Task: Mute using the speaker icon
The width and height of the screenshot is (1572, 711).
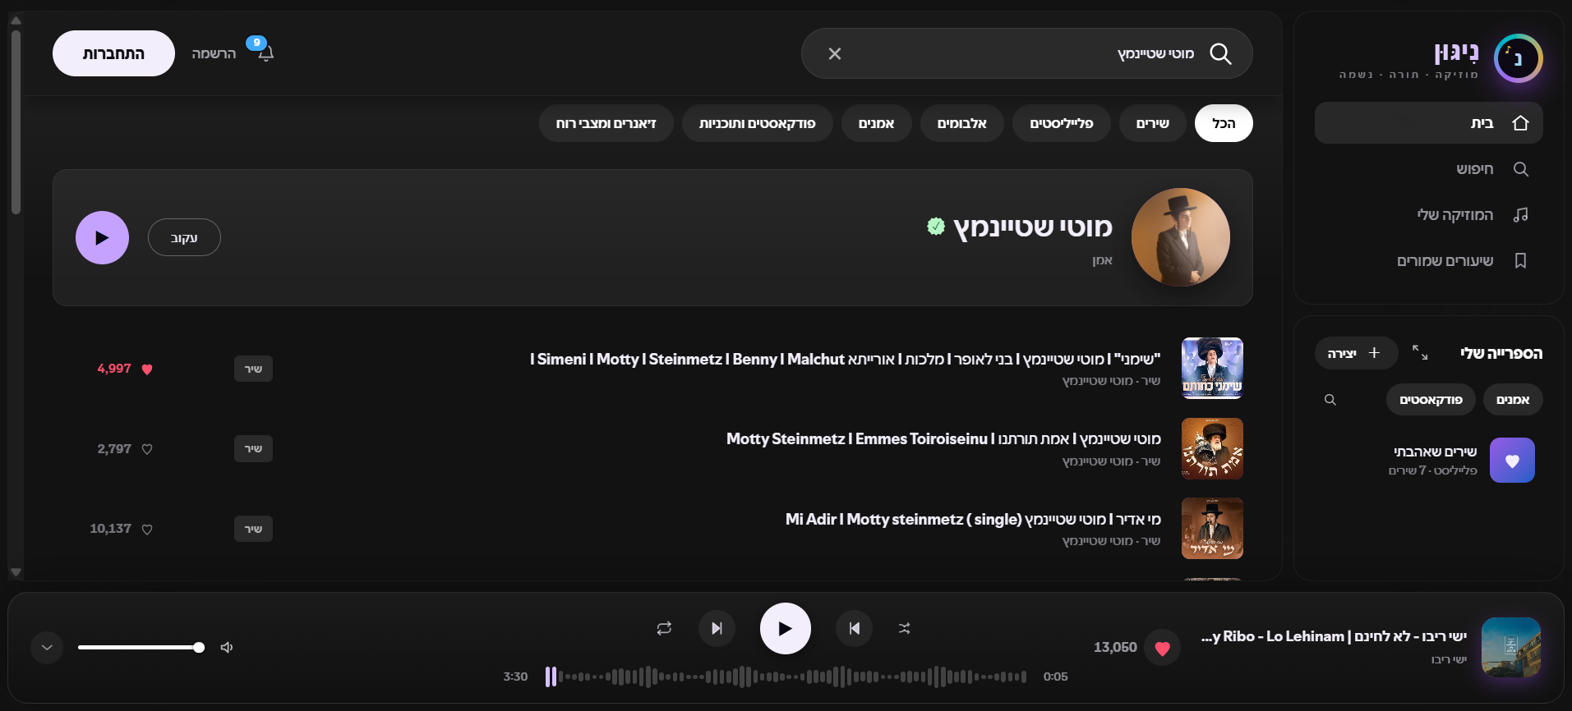Action: (x=227, y=648)
